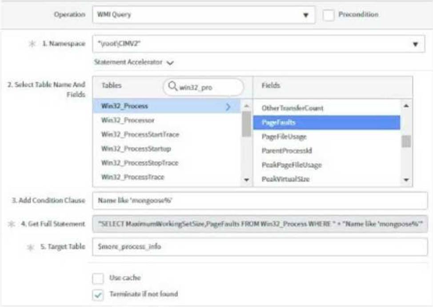Click the Fields list scroll up arrow

[406, 106]
